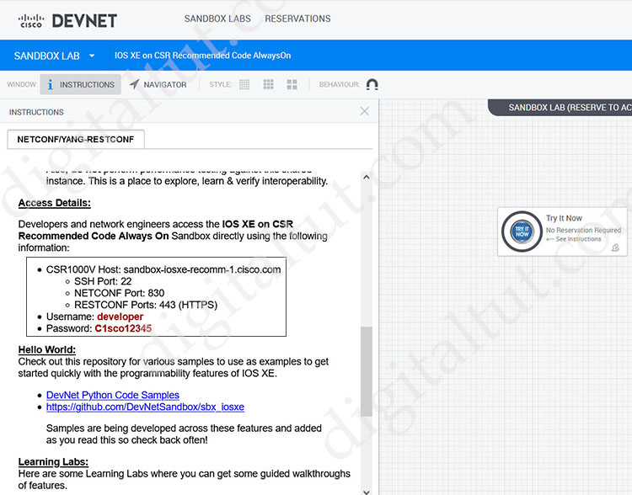Click the Access Details heading
This screenshot has width=632, height=495.
click(x=55, y=203)
